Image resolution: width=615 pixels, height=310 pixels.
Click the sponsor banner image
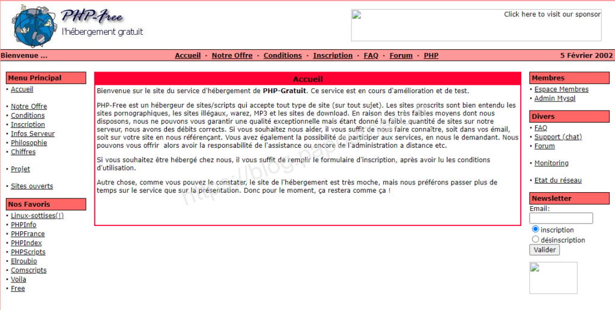coord(476,25)
